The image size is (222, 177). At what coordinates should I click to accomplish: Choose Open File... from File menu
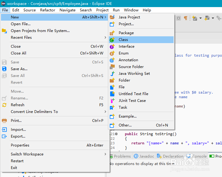tap(54, 24)
